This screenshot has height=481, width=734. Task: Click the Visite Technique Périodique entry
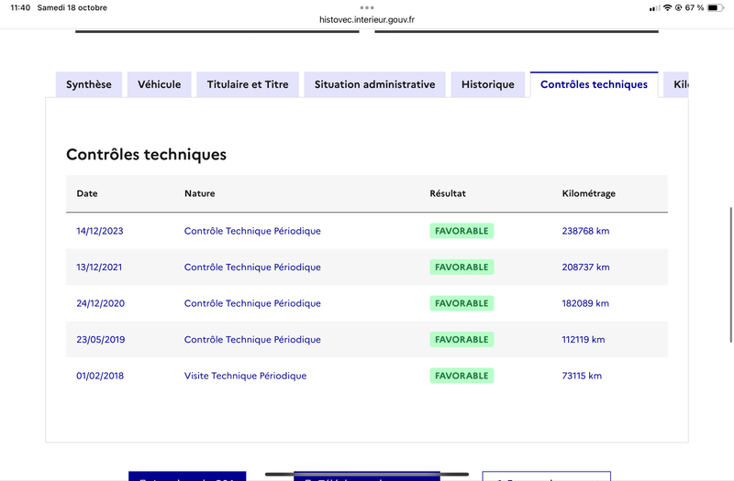(245, 376)
